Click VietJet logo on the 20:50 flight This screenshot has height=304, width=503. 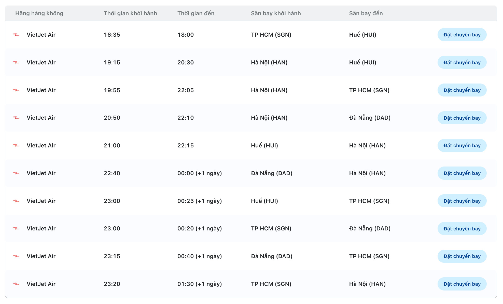pos(16,118)
